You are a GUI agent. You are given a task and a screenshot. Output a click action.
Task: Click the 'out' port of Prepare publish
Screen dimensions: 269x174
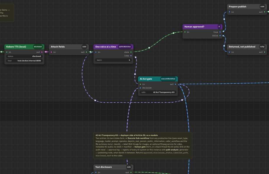(265, 12)
